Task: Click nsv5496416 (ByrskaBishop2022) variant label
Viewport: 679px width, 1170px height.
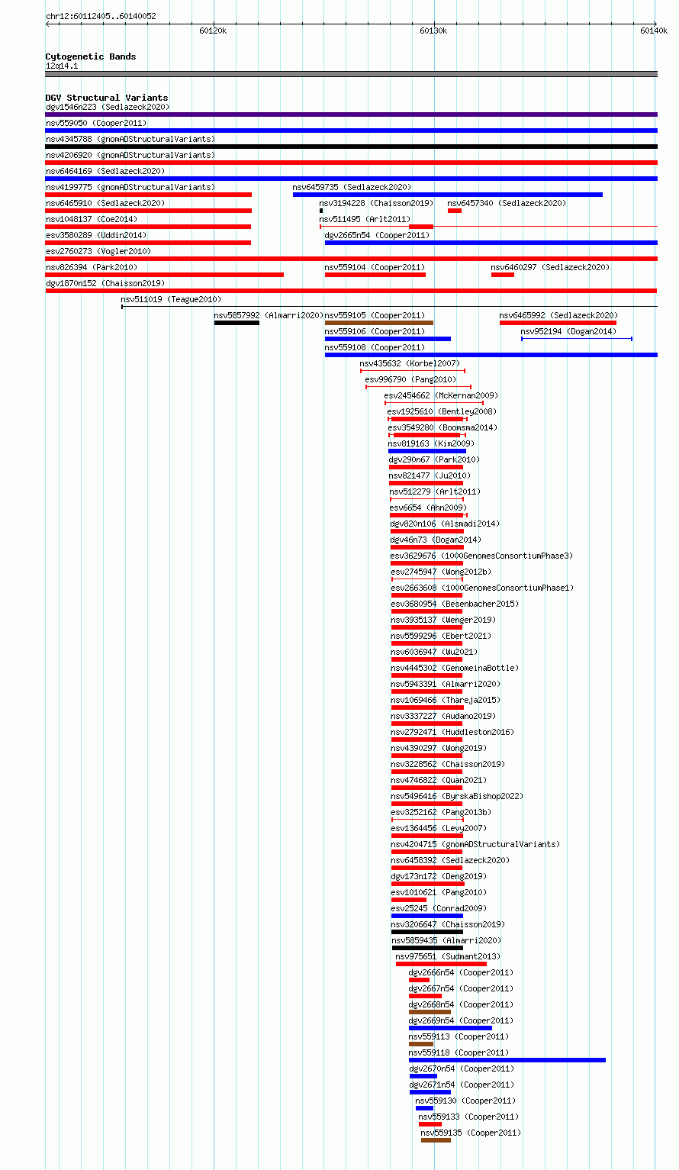Action: pos(457,796)
